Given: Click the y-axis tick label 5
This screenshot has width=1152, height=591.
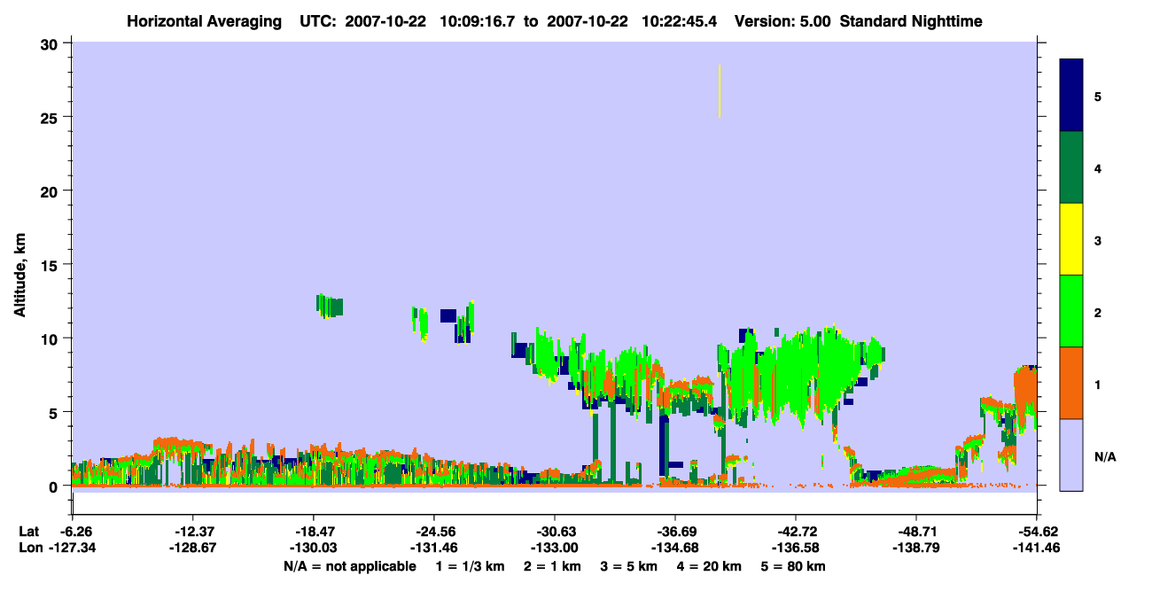Looking at the screenshot, I should (x=55, y=412).
